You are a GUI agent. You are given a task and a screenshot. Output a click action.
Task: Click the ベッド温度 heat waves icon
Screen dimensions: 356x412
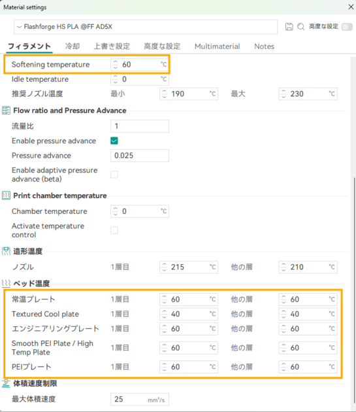(6, 283)
